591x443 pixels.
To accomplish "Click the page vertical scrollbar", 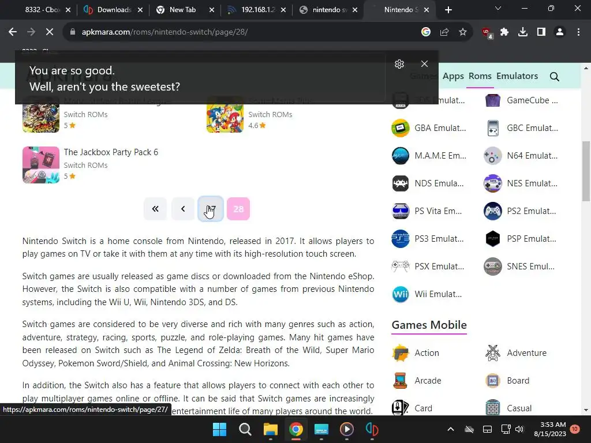I will 586,171.
